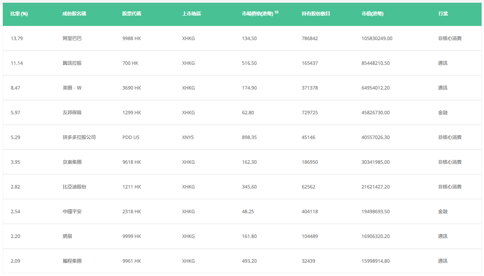The image size is (484, 276).
Task: Click the PDD US stock code
Action: click(x=131, y=137)
